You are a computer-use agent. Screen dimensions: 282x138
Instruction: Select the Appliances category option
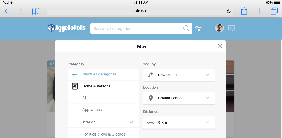click(x=103, y=110)
